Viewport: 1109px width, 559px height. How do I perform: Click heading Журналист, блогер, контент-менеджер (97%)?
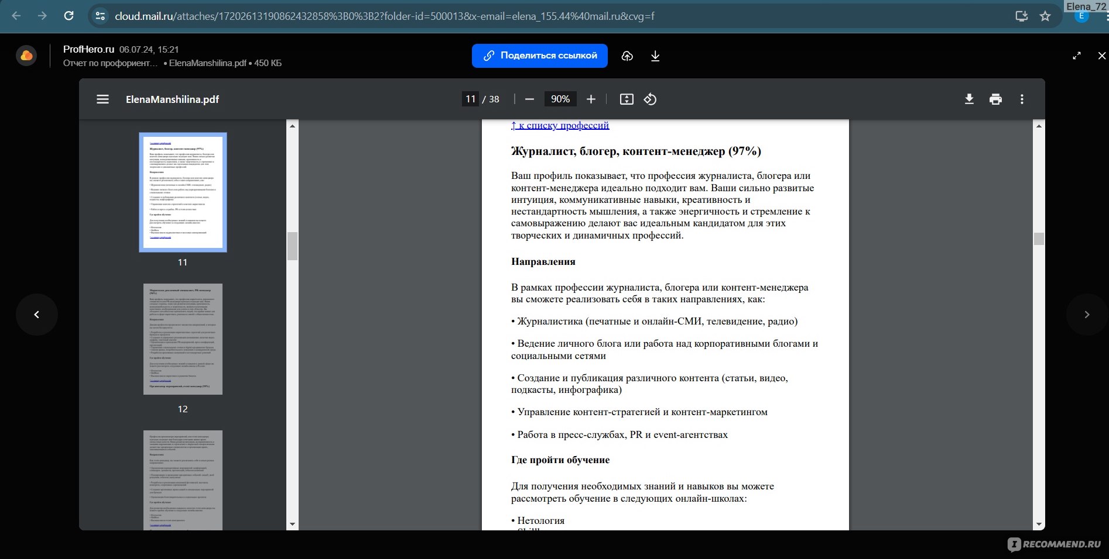coord(636,151)
